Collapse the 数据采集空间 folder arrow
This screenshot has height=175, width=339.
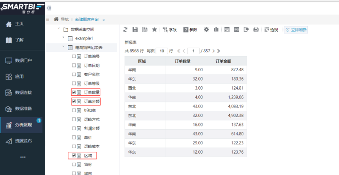(58, 29)
